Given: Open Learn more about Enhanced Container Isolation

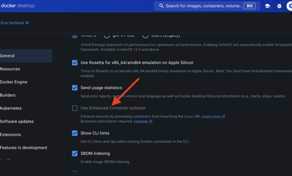Looking at the screenshot, I should 211,116.
